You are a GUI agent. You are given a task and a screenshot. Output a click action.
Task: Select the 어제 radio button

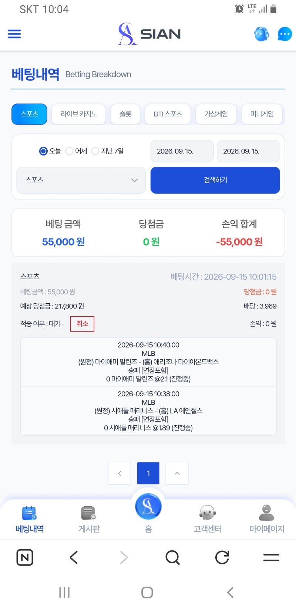[x=69, y=151]
